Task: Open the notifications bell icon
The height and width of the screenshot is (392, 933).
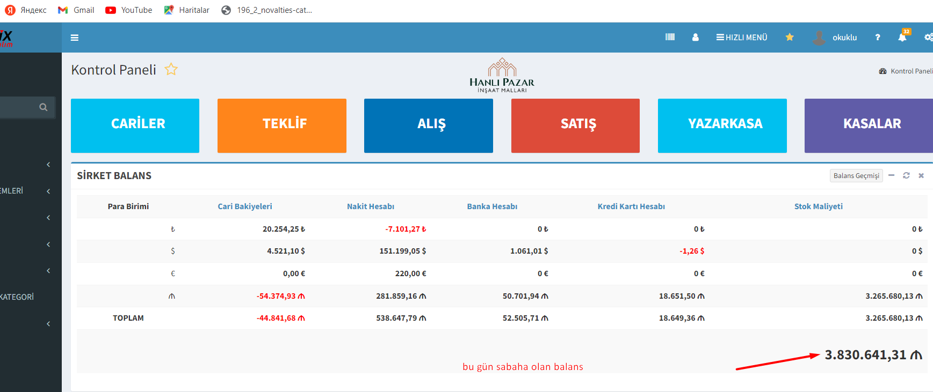Action: pyautogui.click(x=902, y=38)
